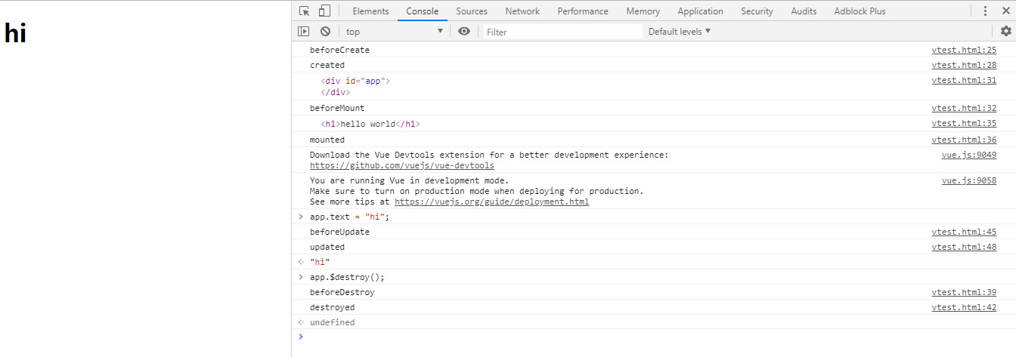Open the Sources tab
This screenshot has width=1016, height=357.
coord(472,11)
